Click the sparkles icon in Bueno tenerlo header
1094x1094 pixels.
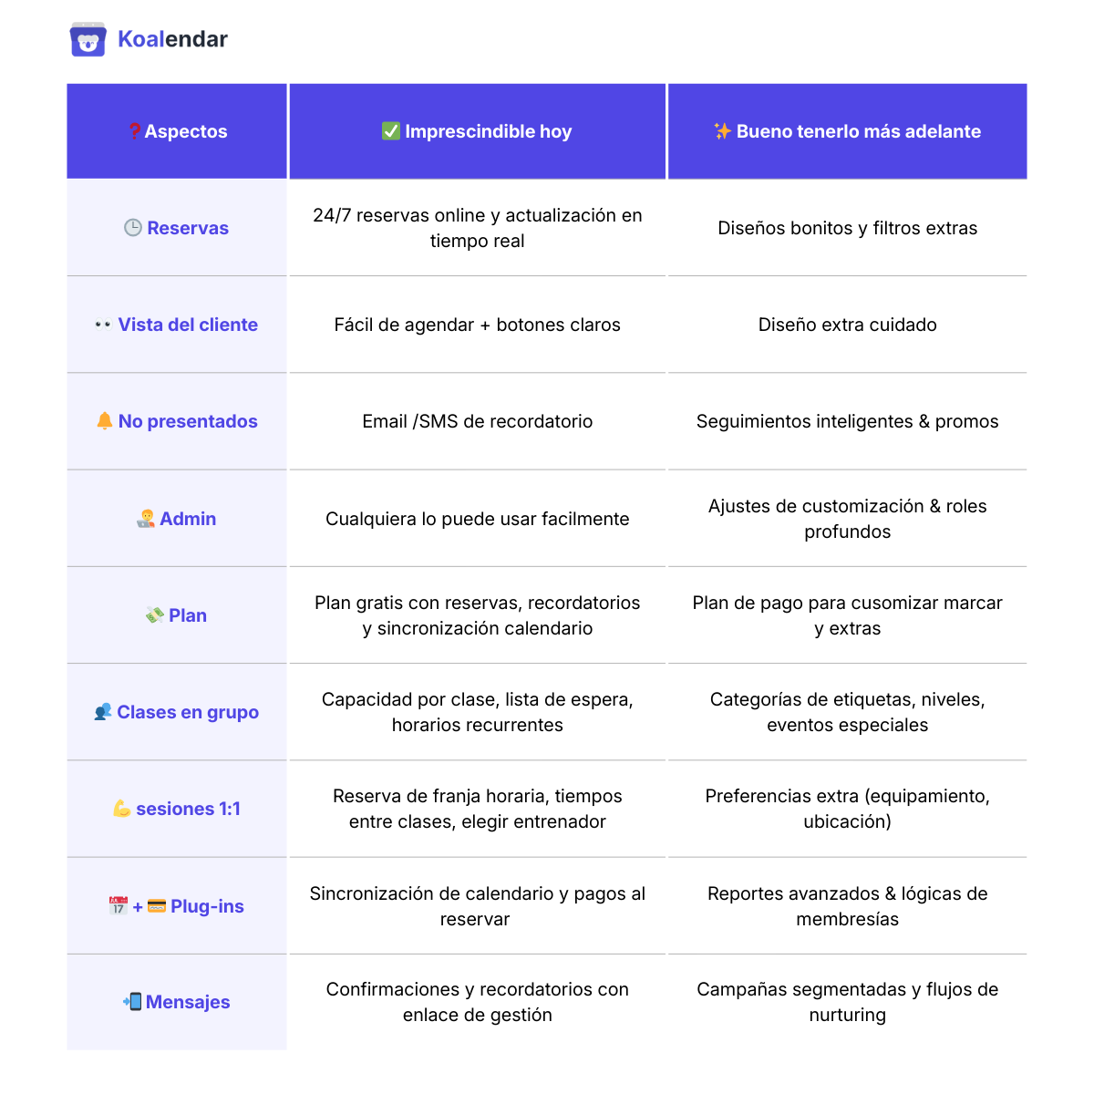(723, 131)
